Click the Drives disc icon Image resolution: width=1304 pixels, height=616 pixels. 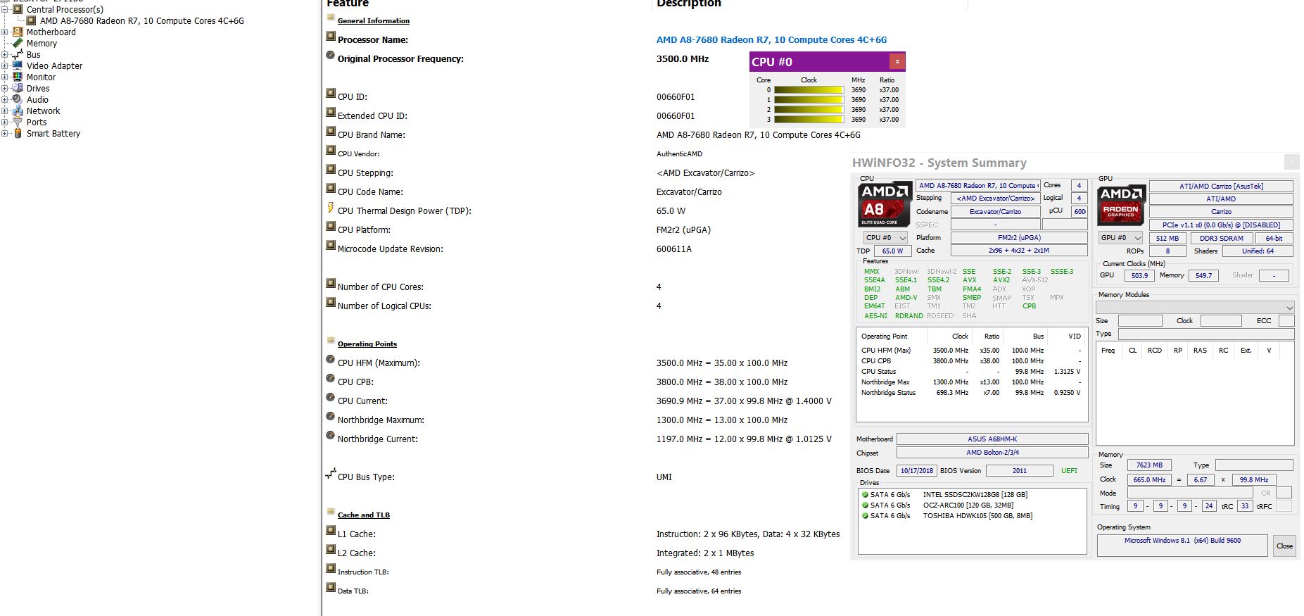point(18,88)
